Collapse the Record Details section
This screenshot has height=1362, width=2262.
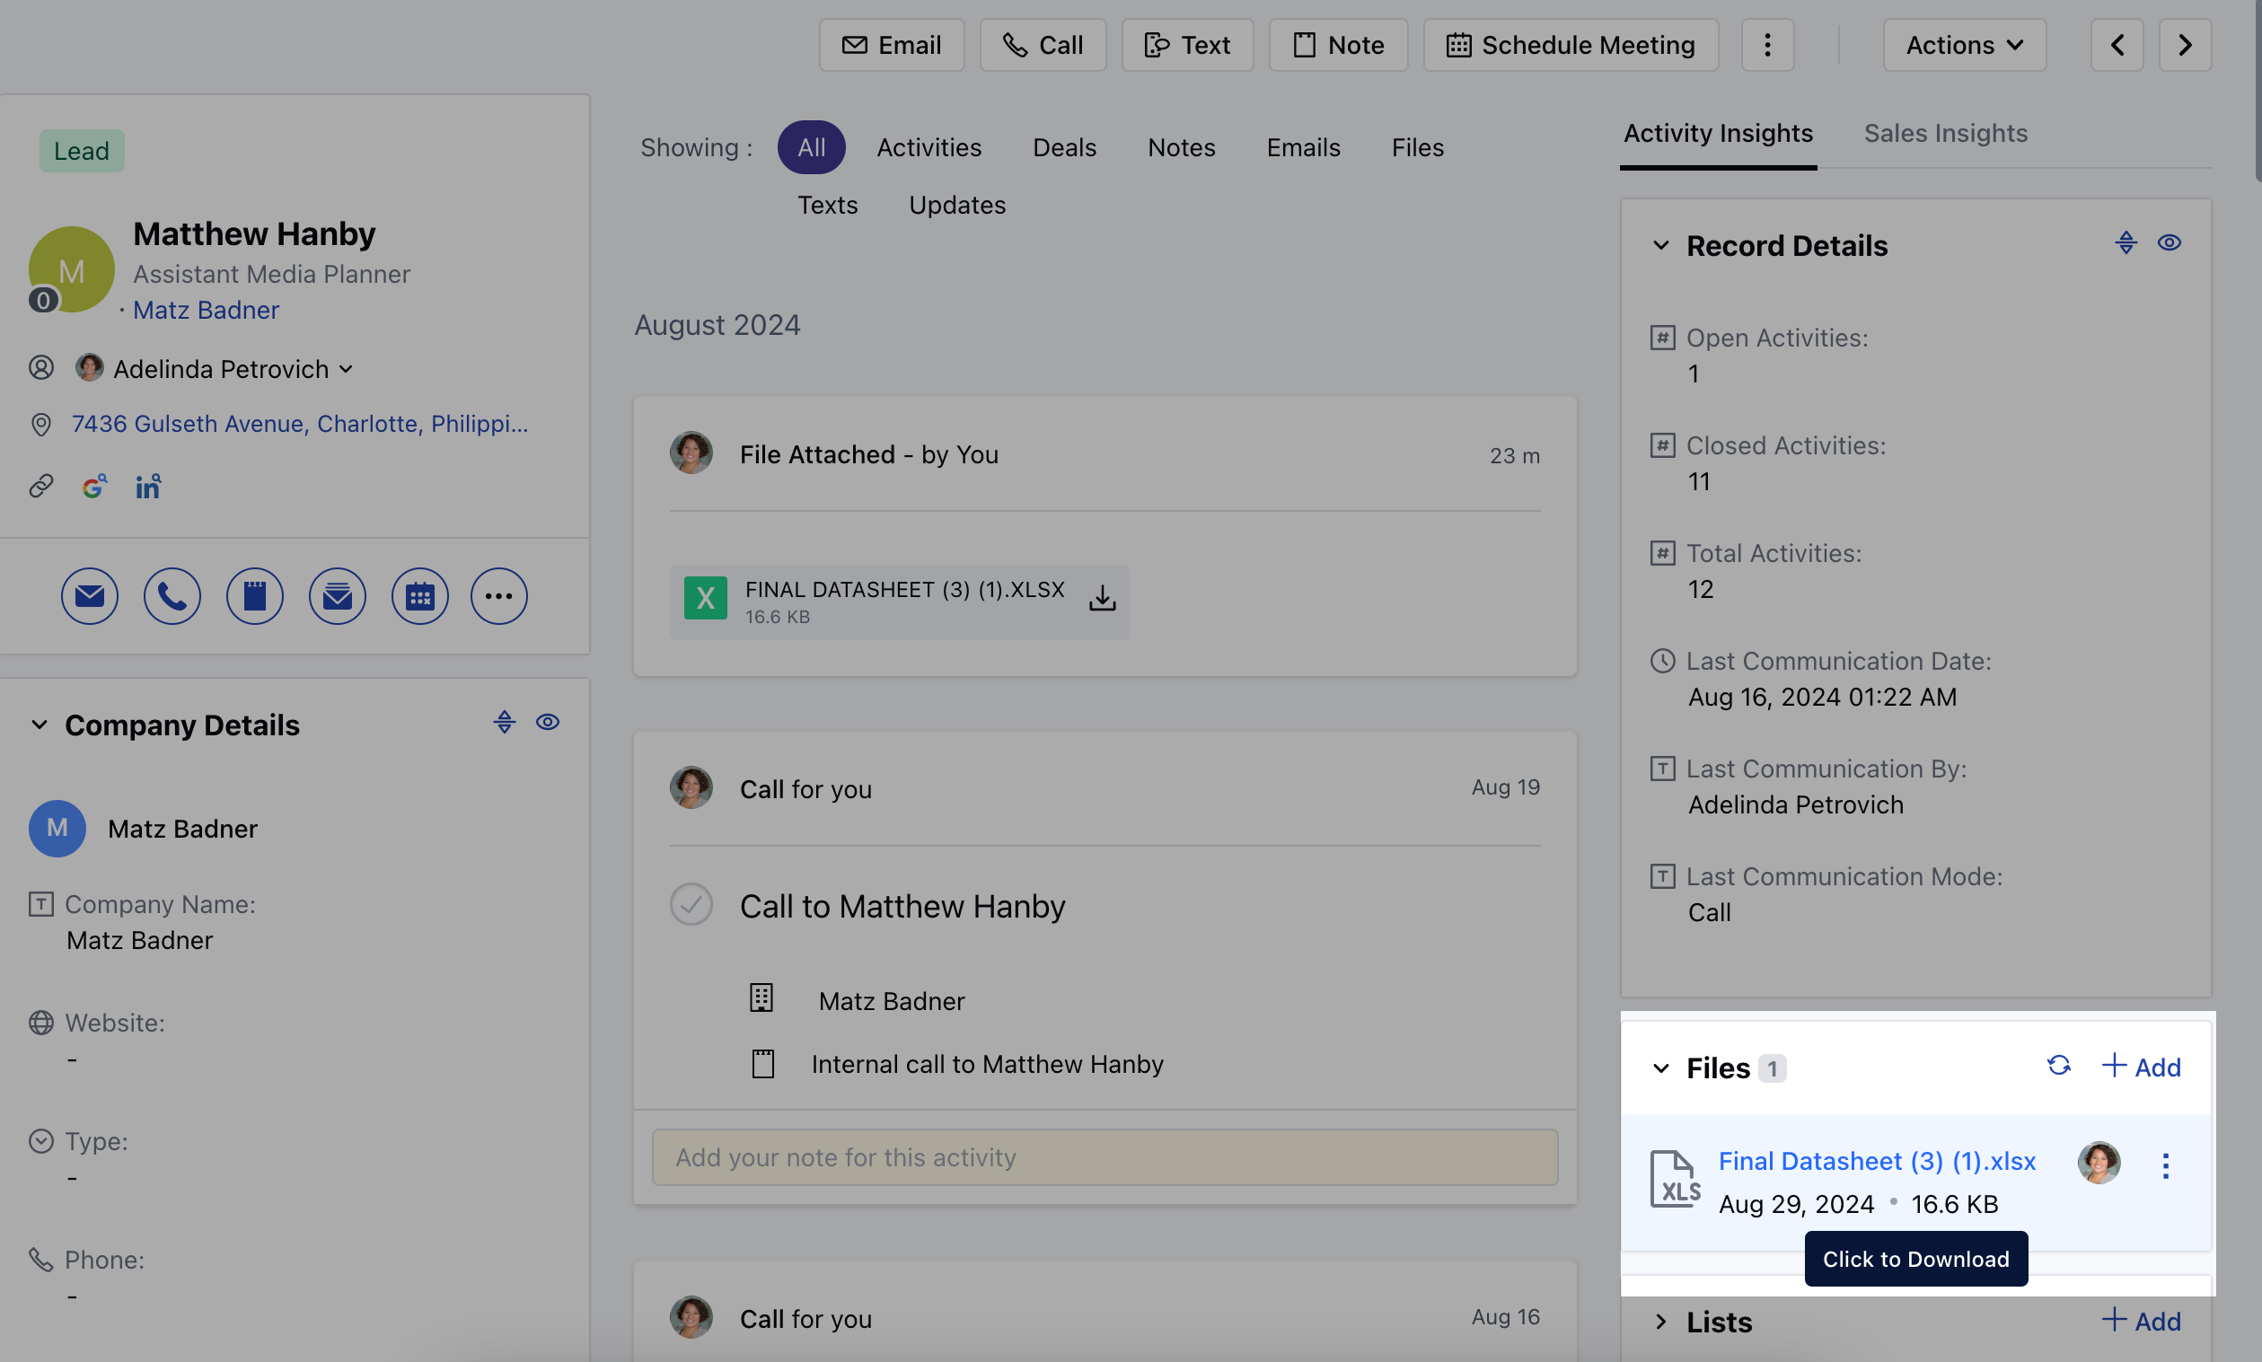tap(1660, 246)
